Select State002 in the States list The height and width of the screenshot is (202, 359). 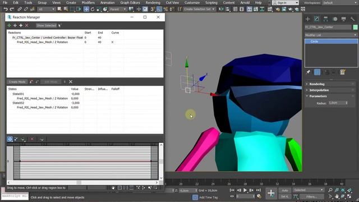pyautogui.click(x=19, y=103)
